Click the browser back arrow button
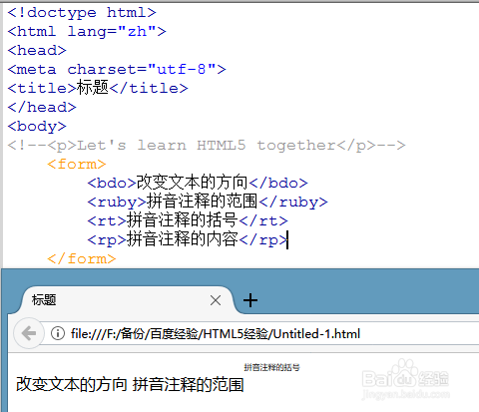 click(x=29, y=333)
